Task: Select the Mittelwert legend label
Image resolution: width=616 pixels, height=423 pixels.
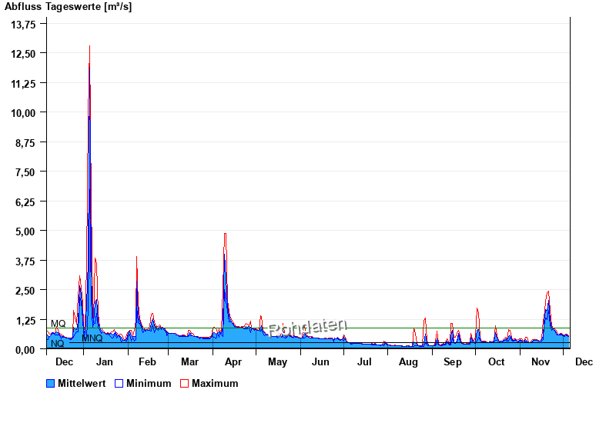Action: click(82, 383)
